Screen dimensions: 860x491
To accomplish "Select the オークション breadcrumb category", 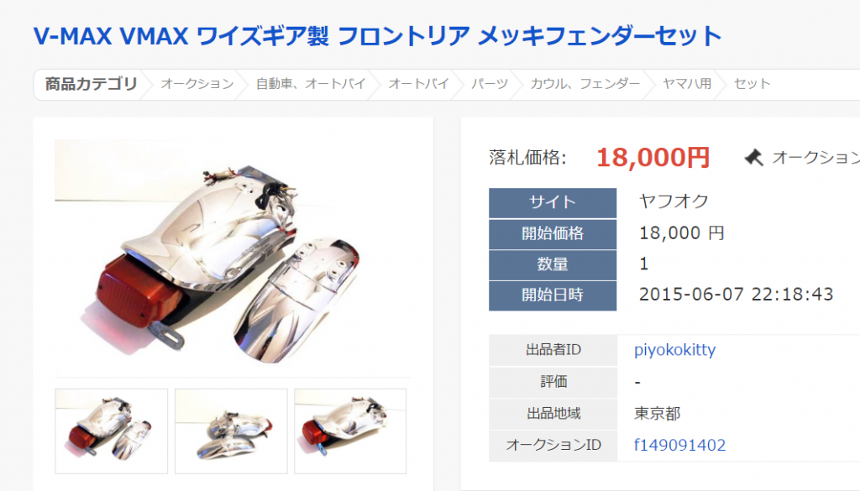I will tap(197, 84).
